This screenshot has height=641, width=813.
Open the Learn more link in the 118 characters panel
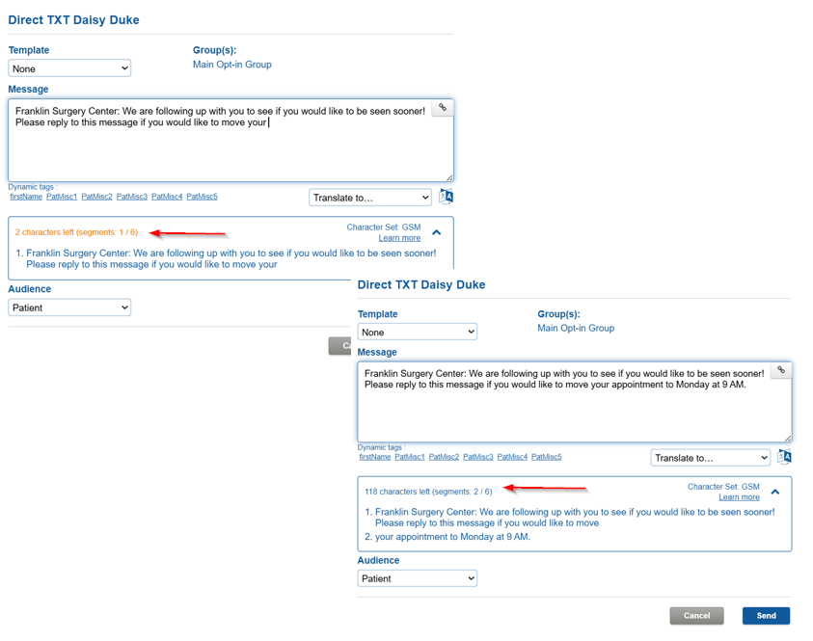(x=739, y=497)
